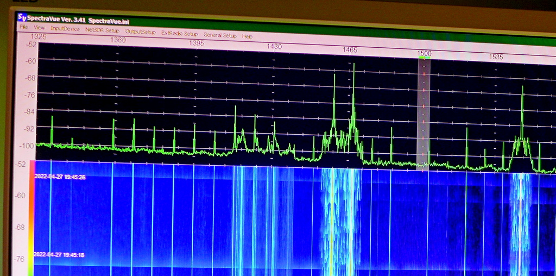Click the 1325 frequency label
556x276 pixels.
[x=37, y=36]
